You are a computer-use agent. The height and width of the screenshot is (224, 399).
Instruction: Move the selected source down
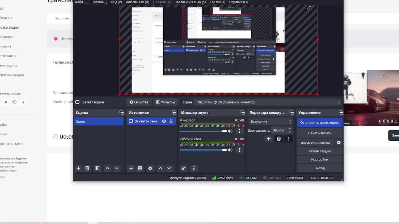coord(169,168)
